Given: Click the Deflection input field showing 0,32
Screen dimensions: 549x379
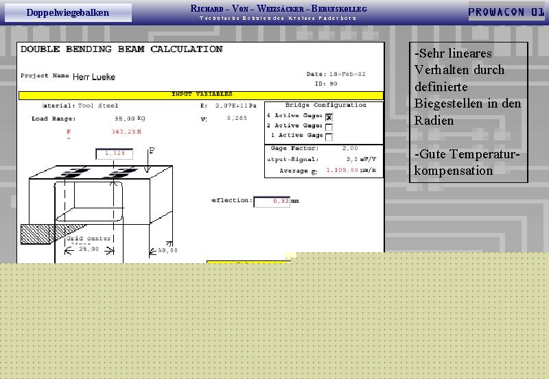Looking at the screenshot, I should tap(272, 201).
